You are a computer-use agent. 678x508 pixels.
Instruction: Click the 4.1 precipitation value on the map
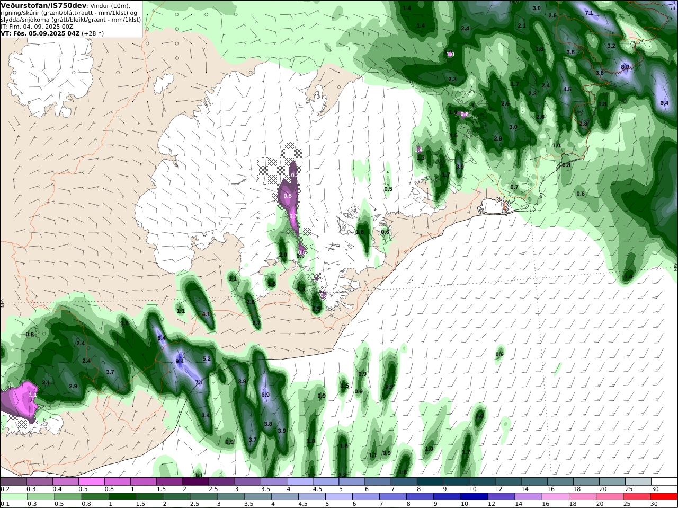click(x=206, y=314)
